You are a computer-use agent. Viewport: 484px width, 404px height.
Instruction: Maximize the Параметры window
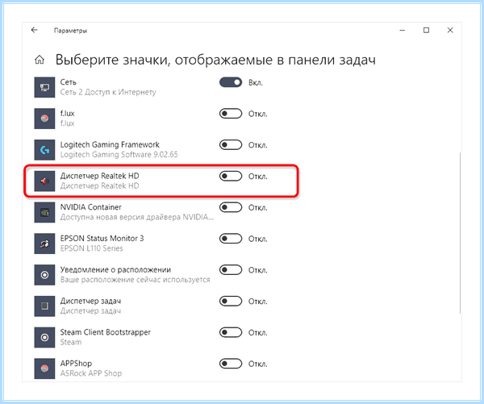coord(426,31)
